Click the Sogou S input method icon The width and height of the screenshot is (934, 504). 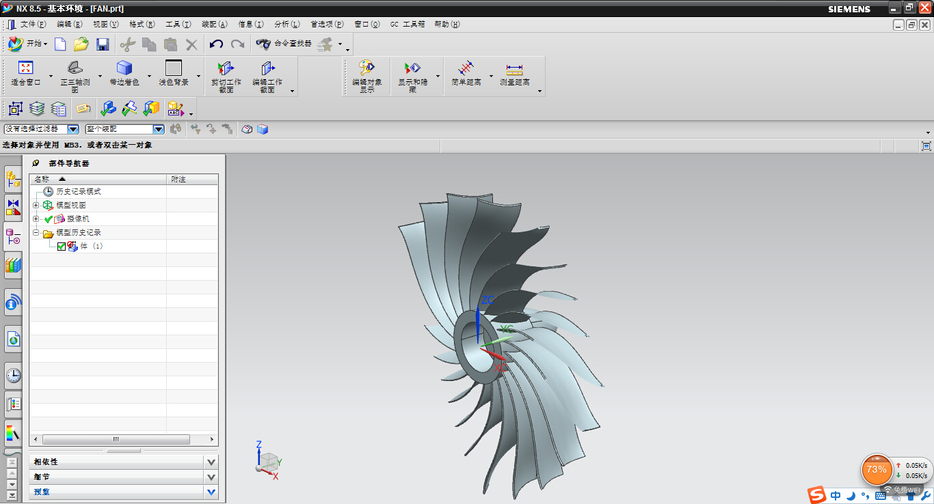coord(816,495)
